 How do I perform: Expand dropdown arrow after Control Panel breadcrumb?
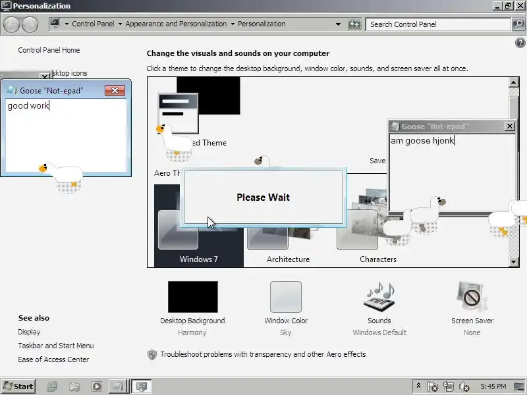pyautogui.click(x=120, y=24)
